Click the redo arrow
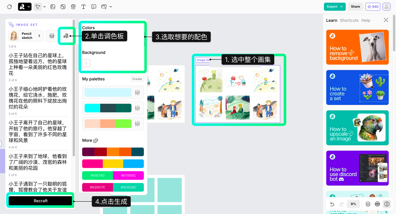This screenshot has height=214, width=396. point(342,204)
